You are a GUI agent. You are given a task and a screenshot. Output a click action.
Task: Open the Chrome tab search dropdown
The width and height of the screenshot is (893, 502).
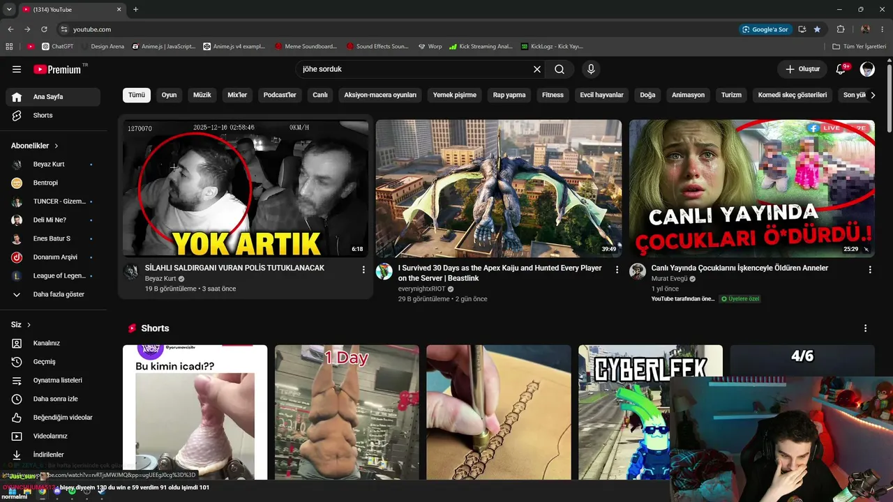coord(9,10)
